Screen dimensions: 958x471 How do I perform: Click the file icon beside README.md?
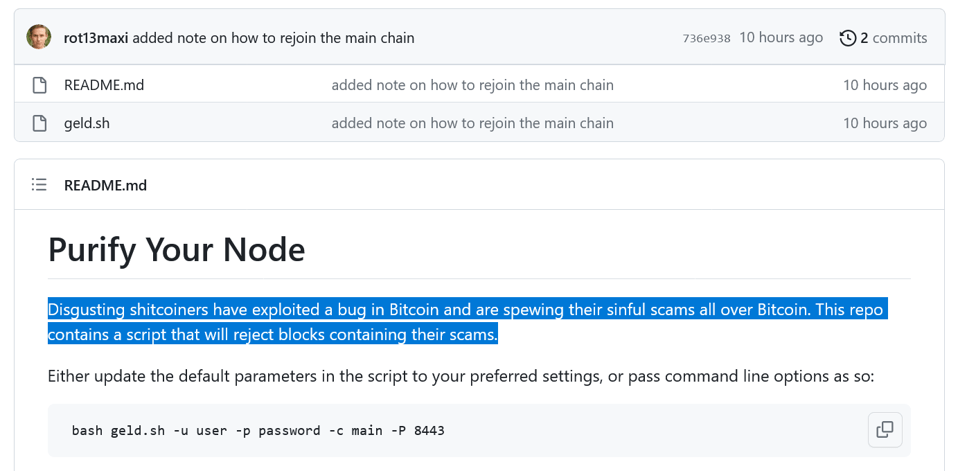pyautogui.click(x=39, y=85)
